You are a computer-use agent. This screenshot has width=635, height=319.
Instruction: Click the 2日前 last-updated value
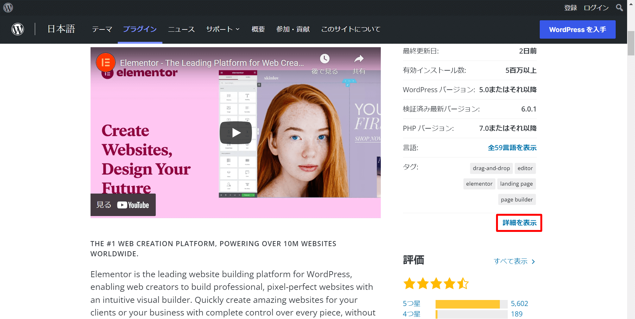click(x=528, y=51)
